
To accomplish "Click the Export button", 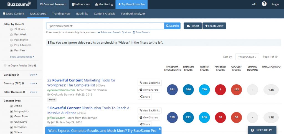I will pyautogui.click(x=193, y=26).
